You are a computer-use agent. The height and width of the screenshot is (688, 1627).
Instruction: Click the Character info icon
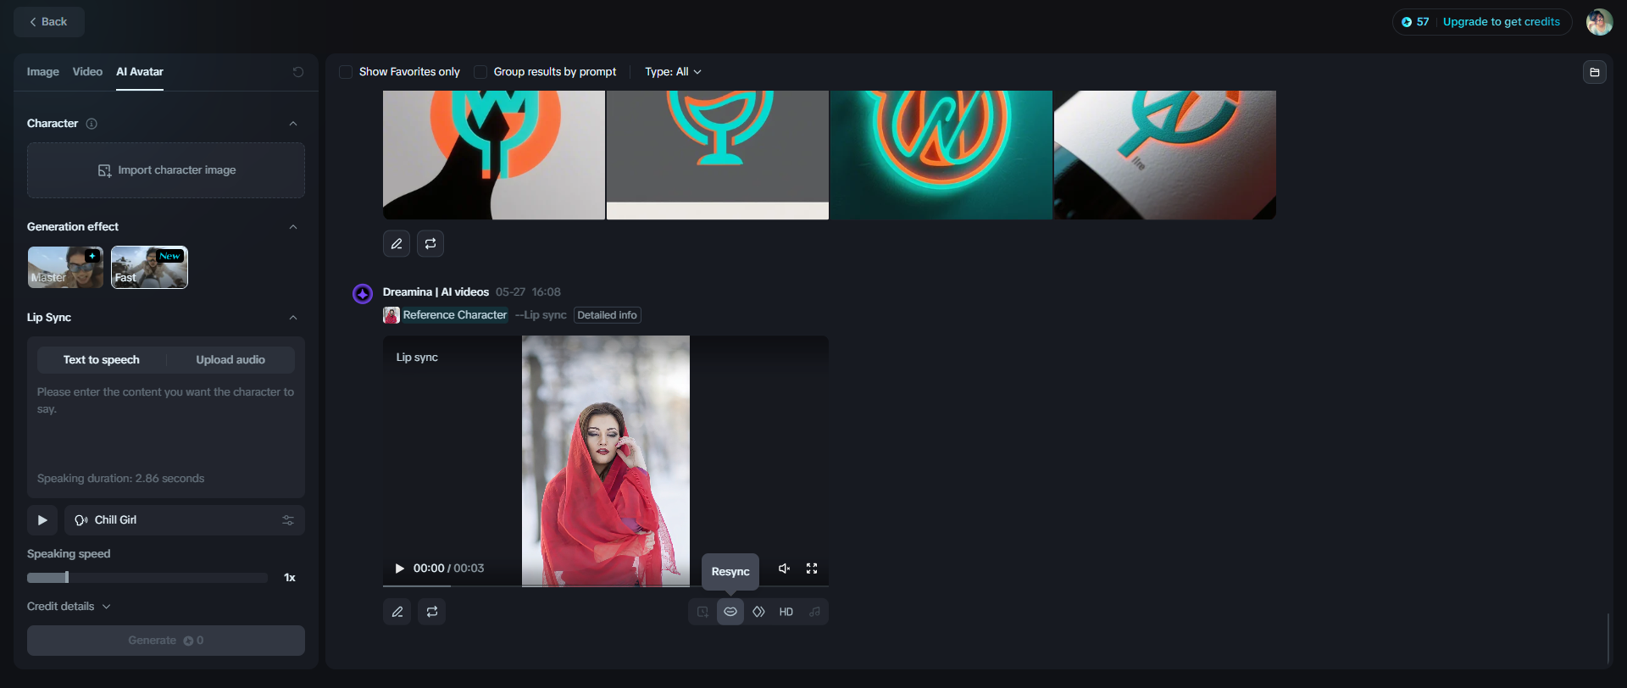coord(92,124)
